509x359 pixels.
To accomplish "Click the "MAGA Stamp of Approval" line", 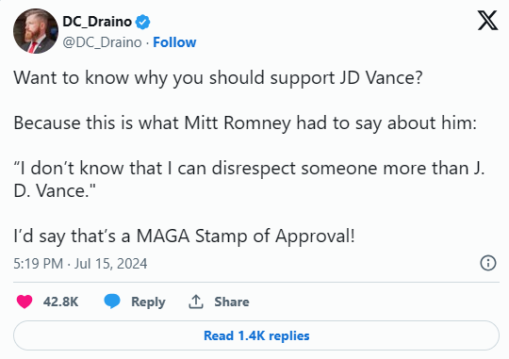I will pyautogui.click(x=184, y=236).
